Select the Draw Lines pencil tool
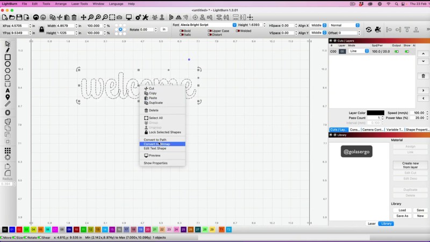The image size is (430, 242). click(x=8, y=51)
